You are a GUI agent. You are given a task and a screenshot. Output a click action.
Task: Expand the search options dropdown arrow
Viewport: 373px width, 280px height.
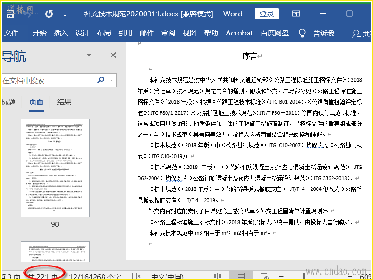[111, 80]
